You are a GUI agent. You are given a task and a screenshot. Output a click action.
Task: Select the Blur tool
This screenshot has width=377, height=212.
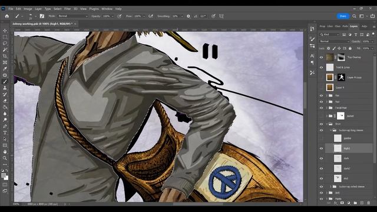pyautogui.click(x=5, y=114)
